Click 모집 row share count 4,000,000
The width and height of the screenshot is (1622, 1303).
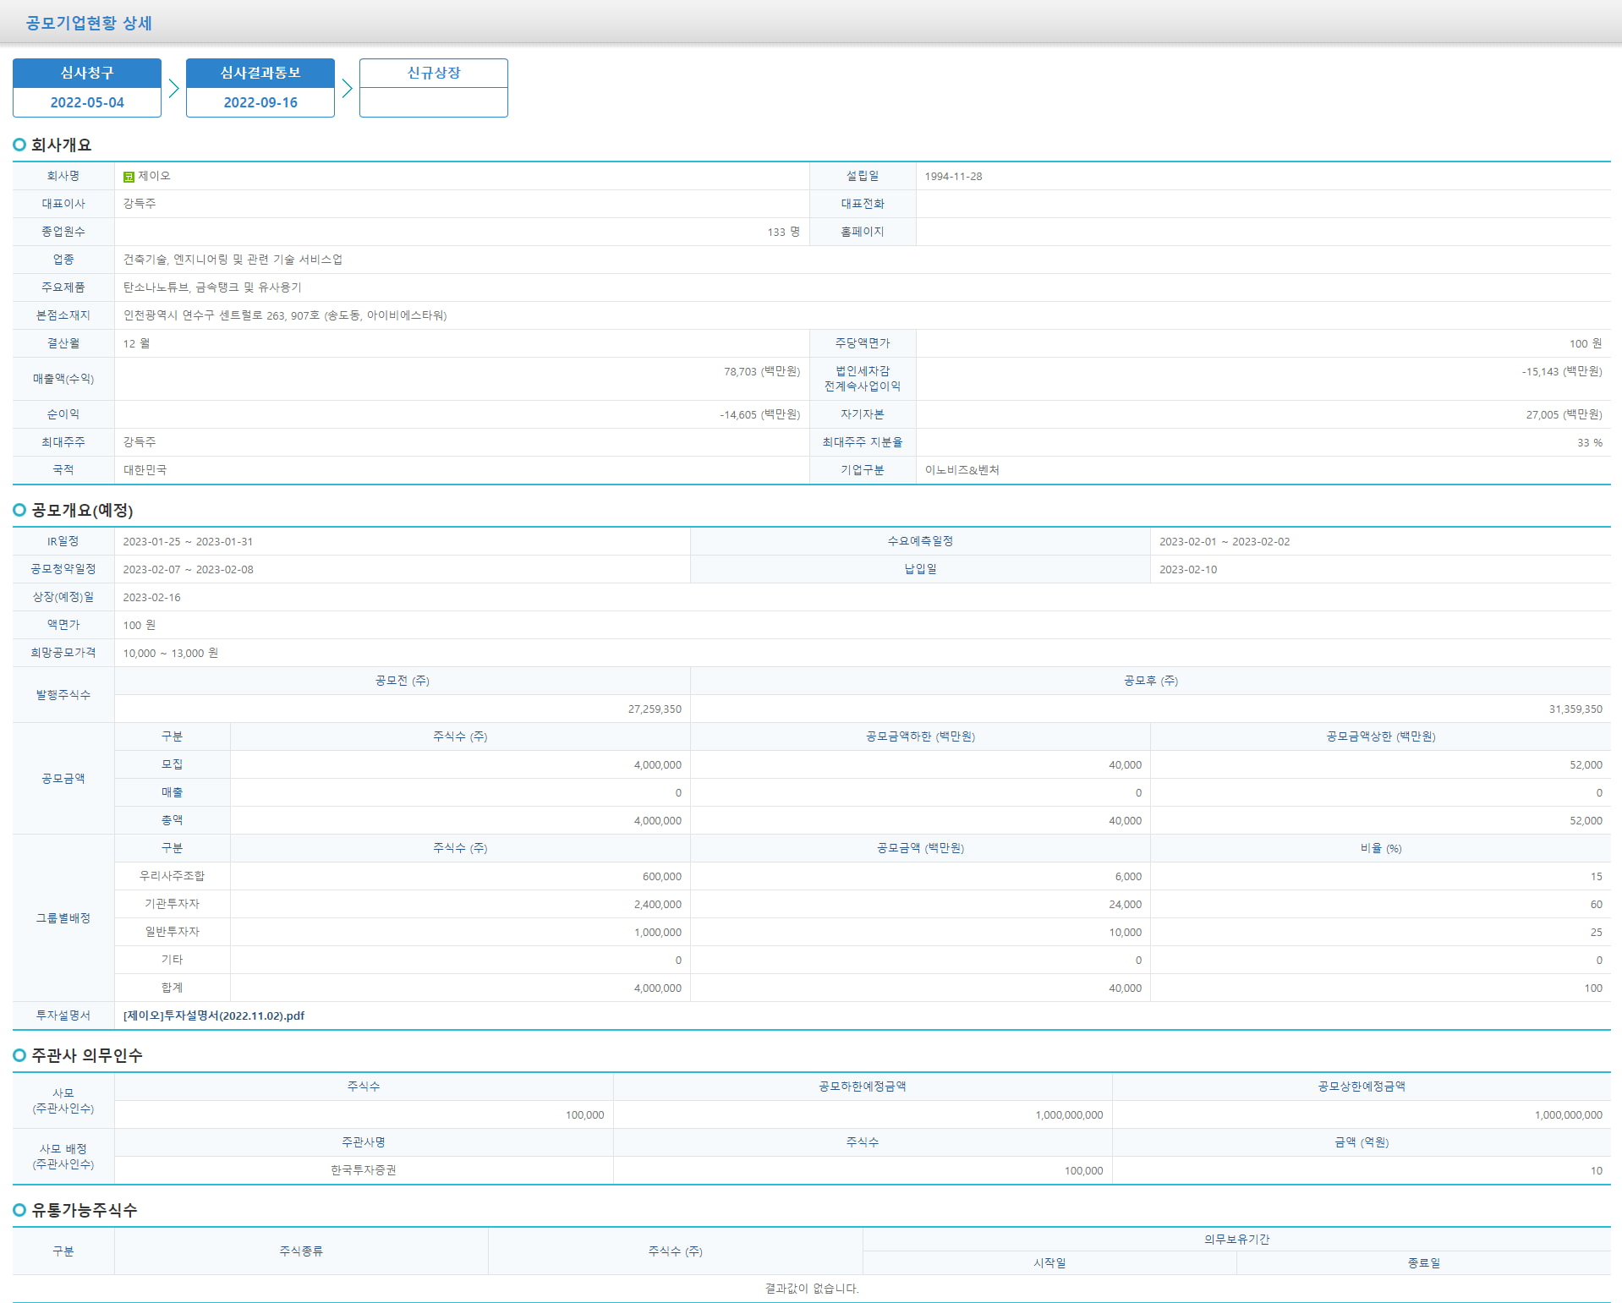[658, 765]
